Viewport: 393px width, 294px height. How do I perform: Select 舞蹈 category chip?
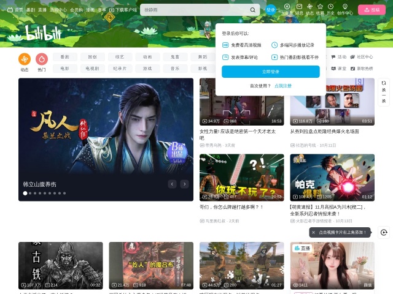click(x=203, y=57)
